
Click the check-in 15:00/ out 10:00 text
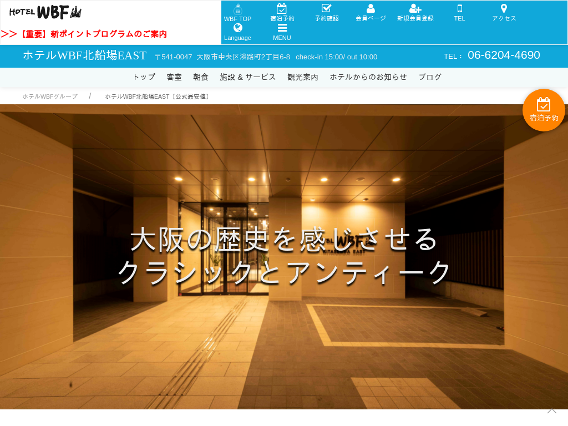coord(337,57)
